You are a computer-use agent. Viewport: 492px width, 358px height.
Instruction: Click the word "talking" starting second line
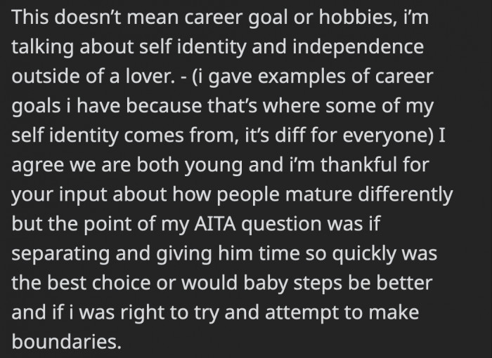42,48
